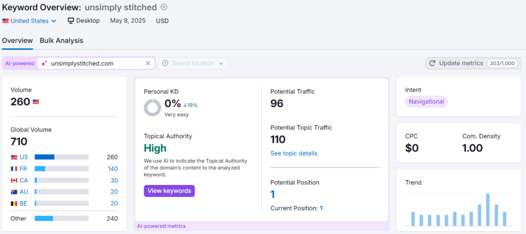This screenshot has height=234, width=526.
Task: Click the US flag next to United States
Action: click(x=5, y=20)
